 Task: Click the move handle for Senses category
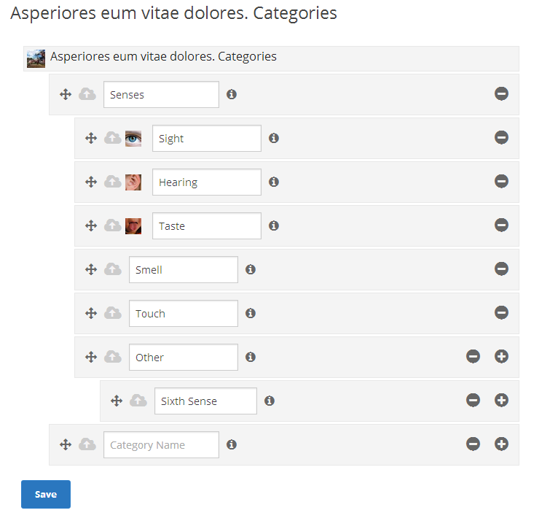pyautogui.click(x=66, y=94)
